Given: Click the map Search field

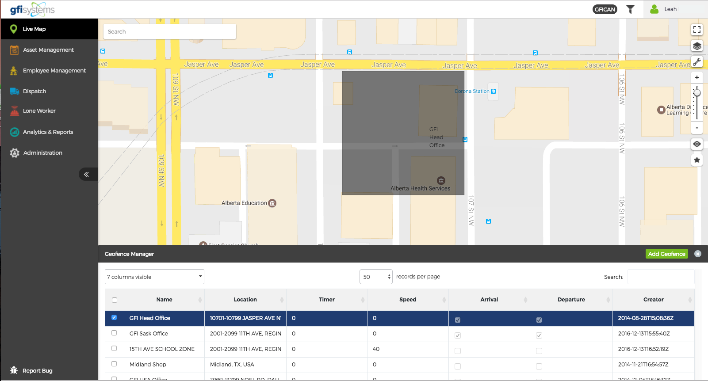Looking at the screenshot, I should pyautogui.click(x=170, y=32).
